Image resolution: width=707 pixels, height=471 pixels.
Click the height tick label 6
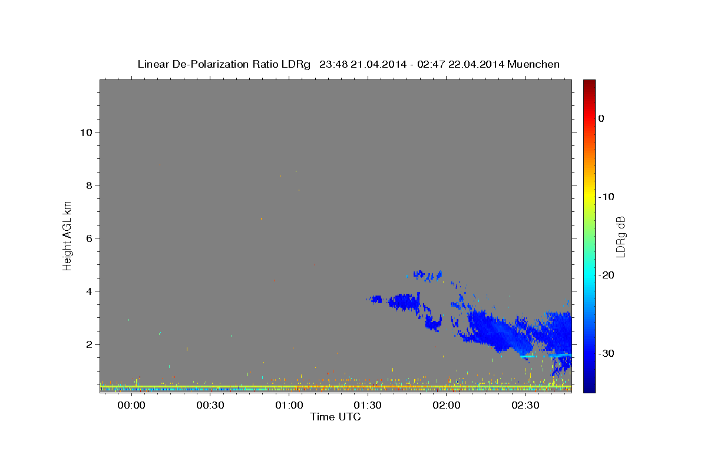89,238
